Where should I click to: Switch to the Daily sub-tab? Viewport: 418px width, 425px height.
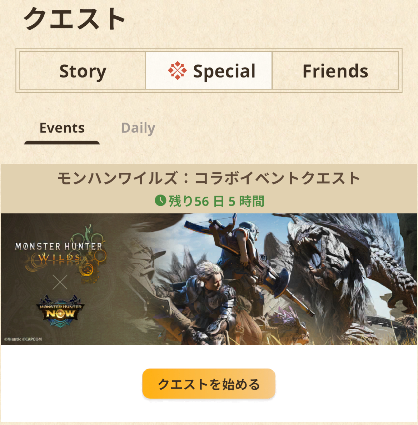click(x=138, y=128)
